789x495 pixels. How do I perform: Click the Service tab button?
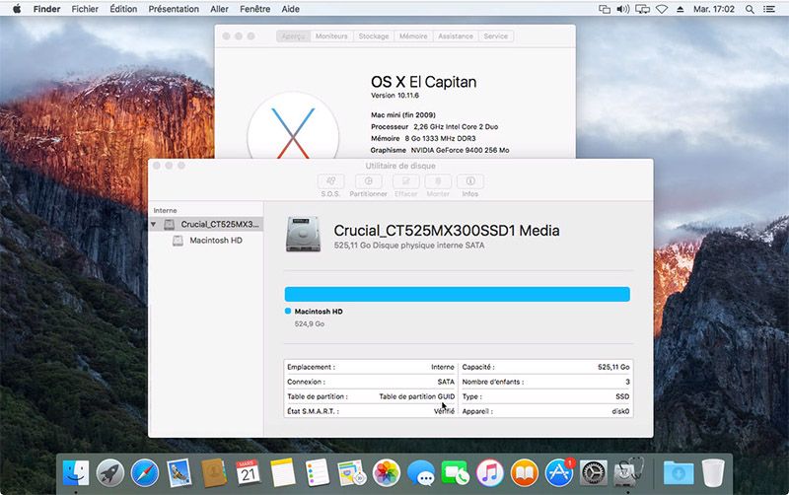point(496,36)
